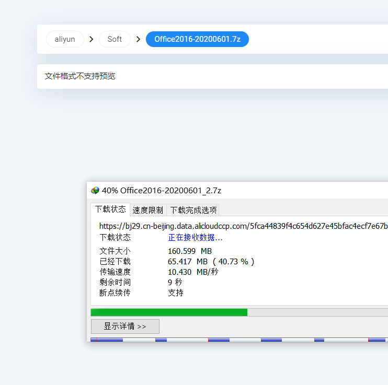Click the 剩余时间 label
Image resolution: width=388 pixels, height=385 pixels.
115,283
